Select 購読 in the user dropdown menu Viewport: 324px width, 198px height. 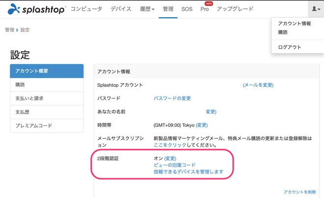(283, 32)
